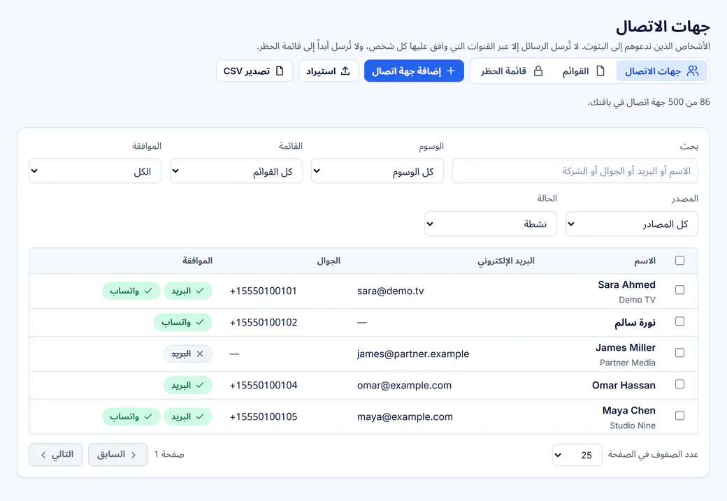Screen dimensions: 727x501
Task: Open the كل الوسوم tags dropdown
Action: click(x=377, y=171)
